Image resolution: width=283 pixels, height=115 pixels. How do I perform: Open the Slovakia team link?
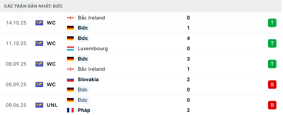[88, 79]
